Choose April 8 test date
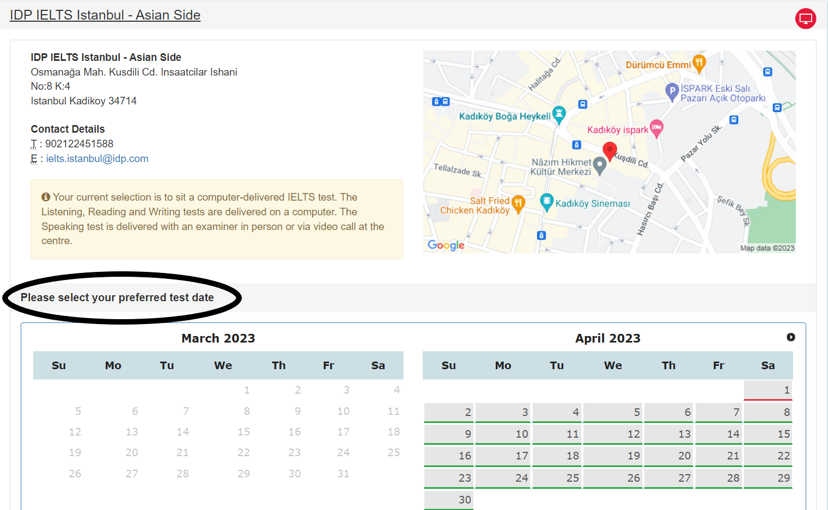The image size is (828, 510). coord(768,413)
